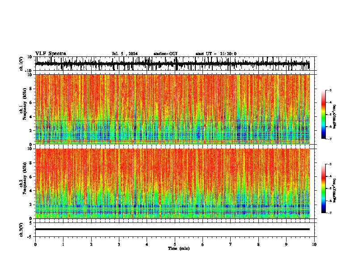Click the ch.3 flat black trace line
Viewport: 354px width, 274px height.
coord(173,229)
